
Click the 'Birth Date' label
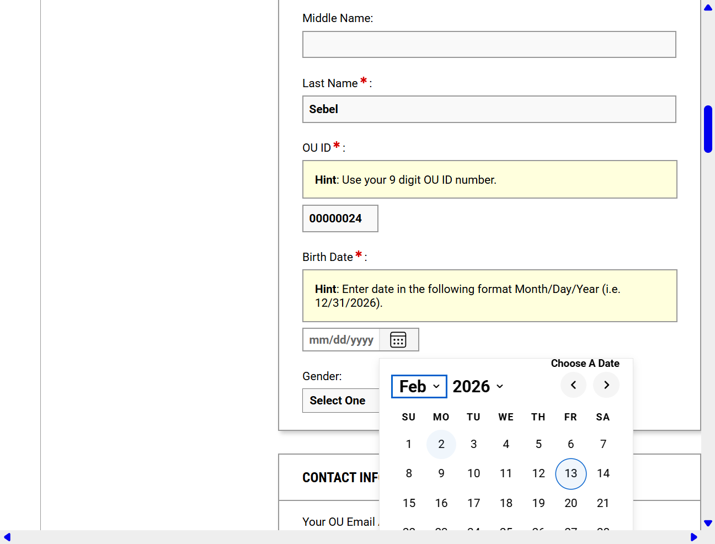[x=328, y=257]
